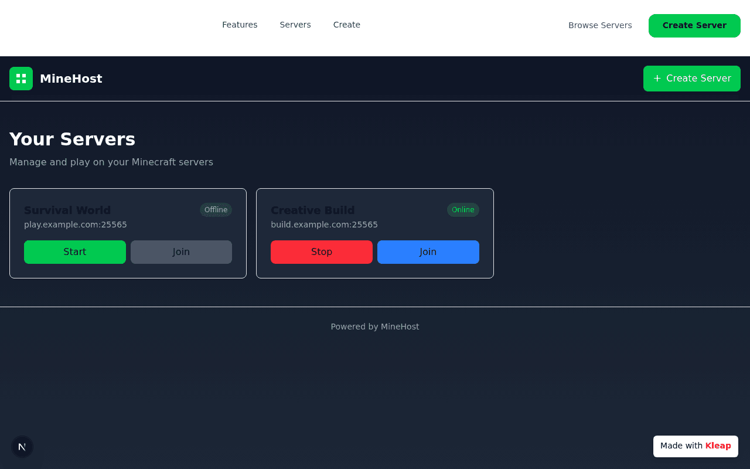Screen dimensions: 750x469
Task: Click the Powered by MineHost footer text
Action: [375, 327]
